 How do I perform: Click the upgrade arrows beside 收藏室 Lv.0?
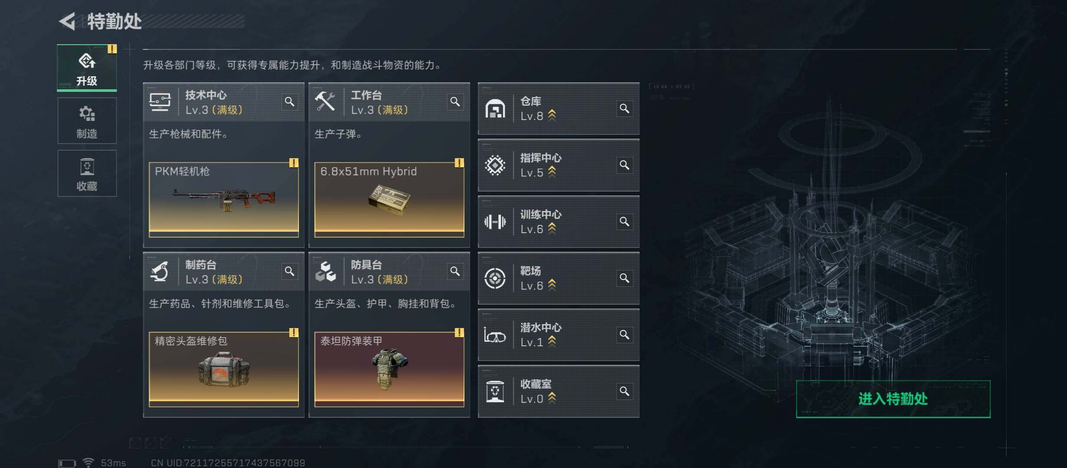[x=552, y=398]
